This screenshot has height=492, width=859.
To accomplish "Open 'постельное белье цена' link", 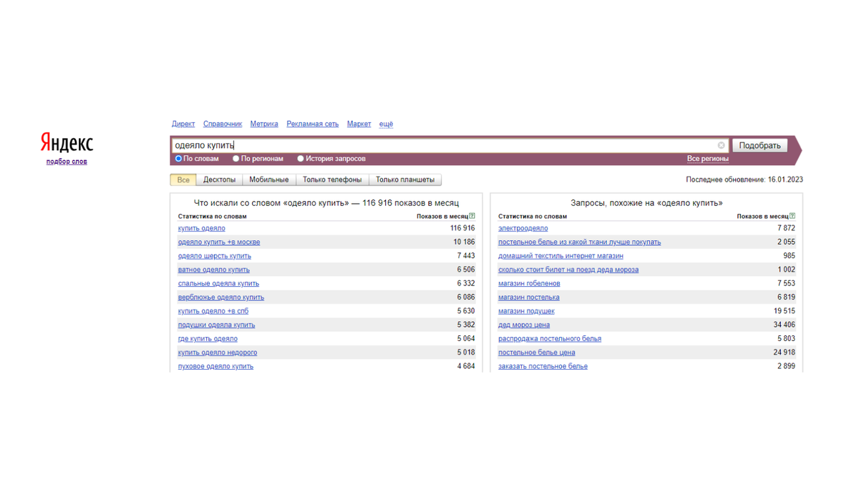I will point(537,352).
